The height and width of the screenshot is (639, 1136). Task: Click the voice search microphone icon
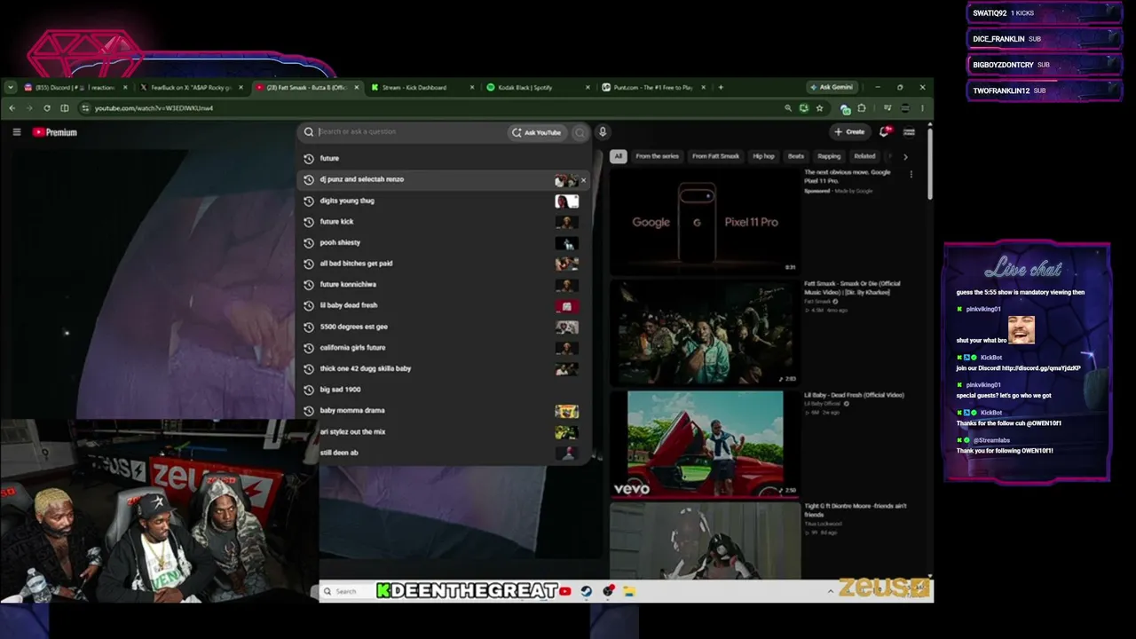603,132
